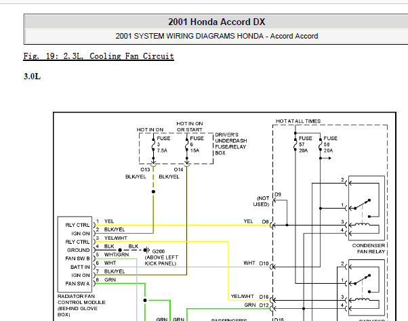This screenshot has width=408, height=321.
Task: Click the 'FUSE 6 15A' label
Action: 197,144
